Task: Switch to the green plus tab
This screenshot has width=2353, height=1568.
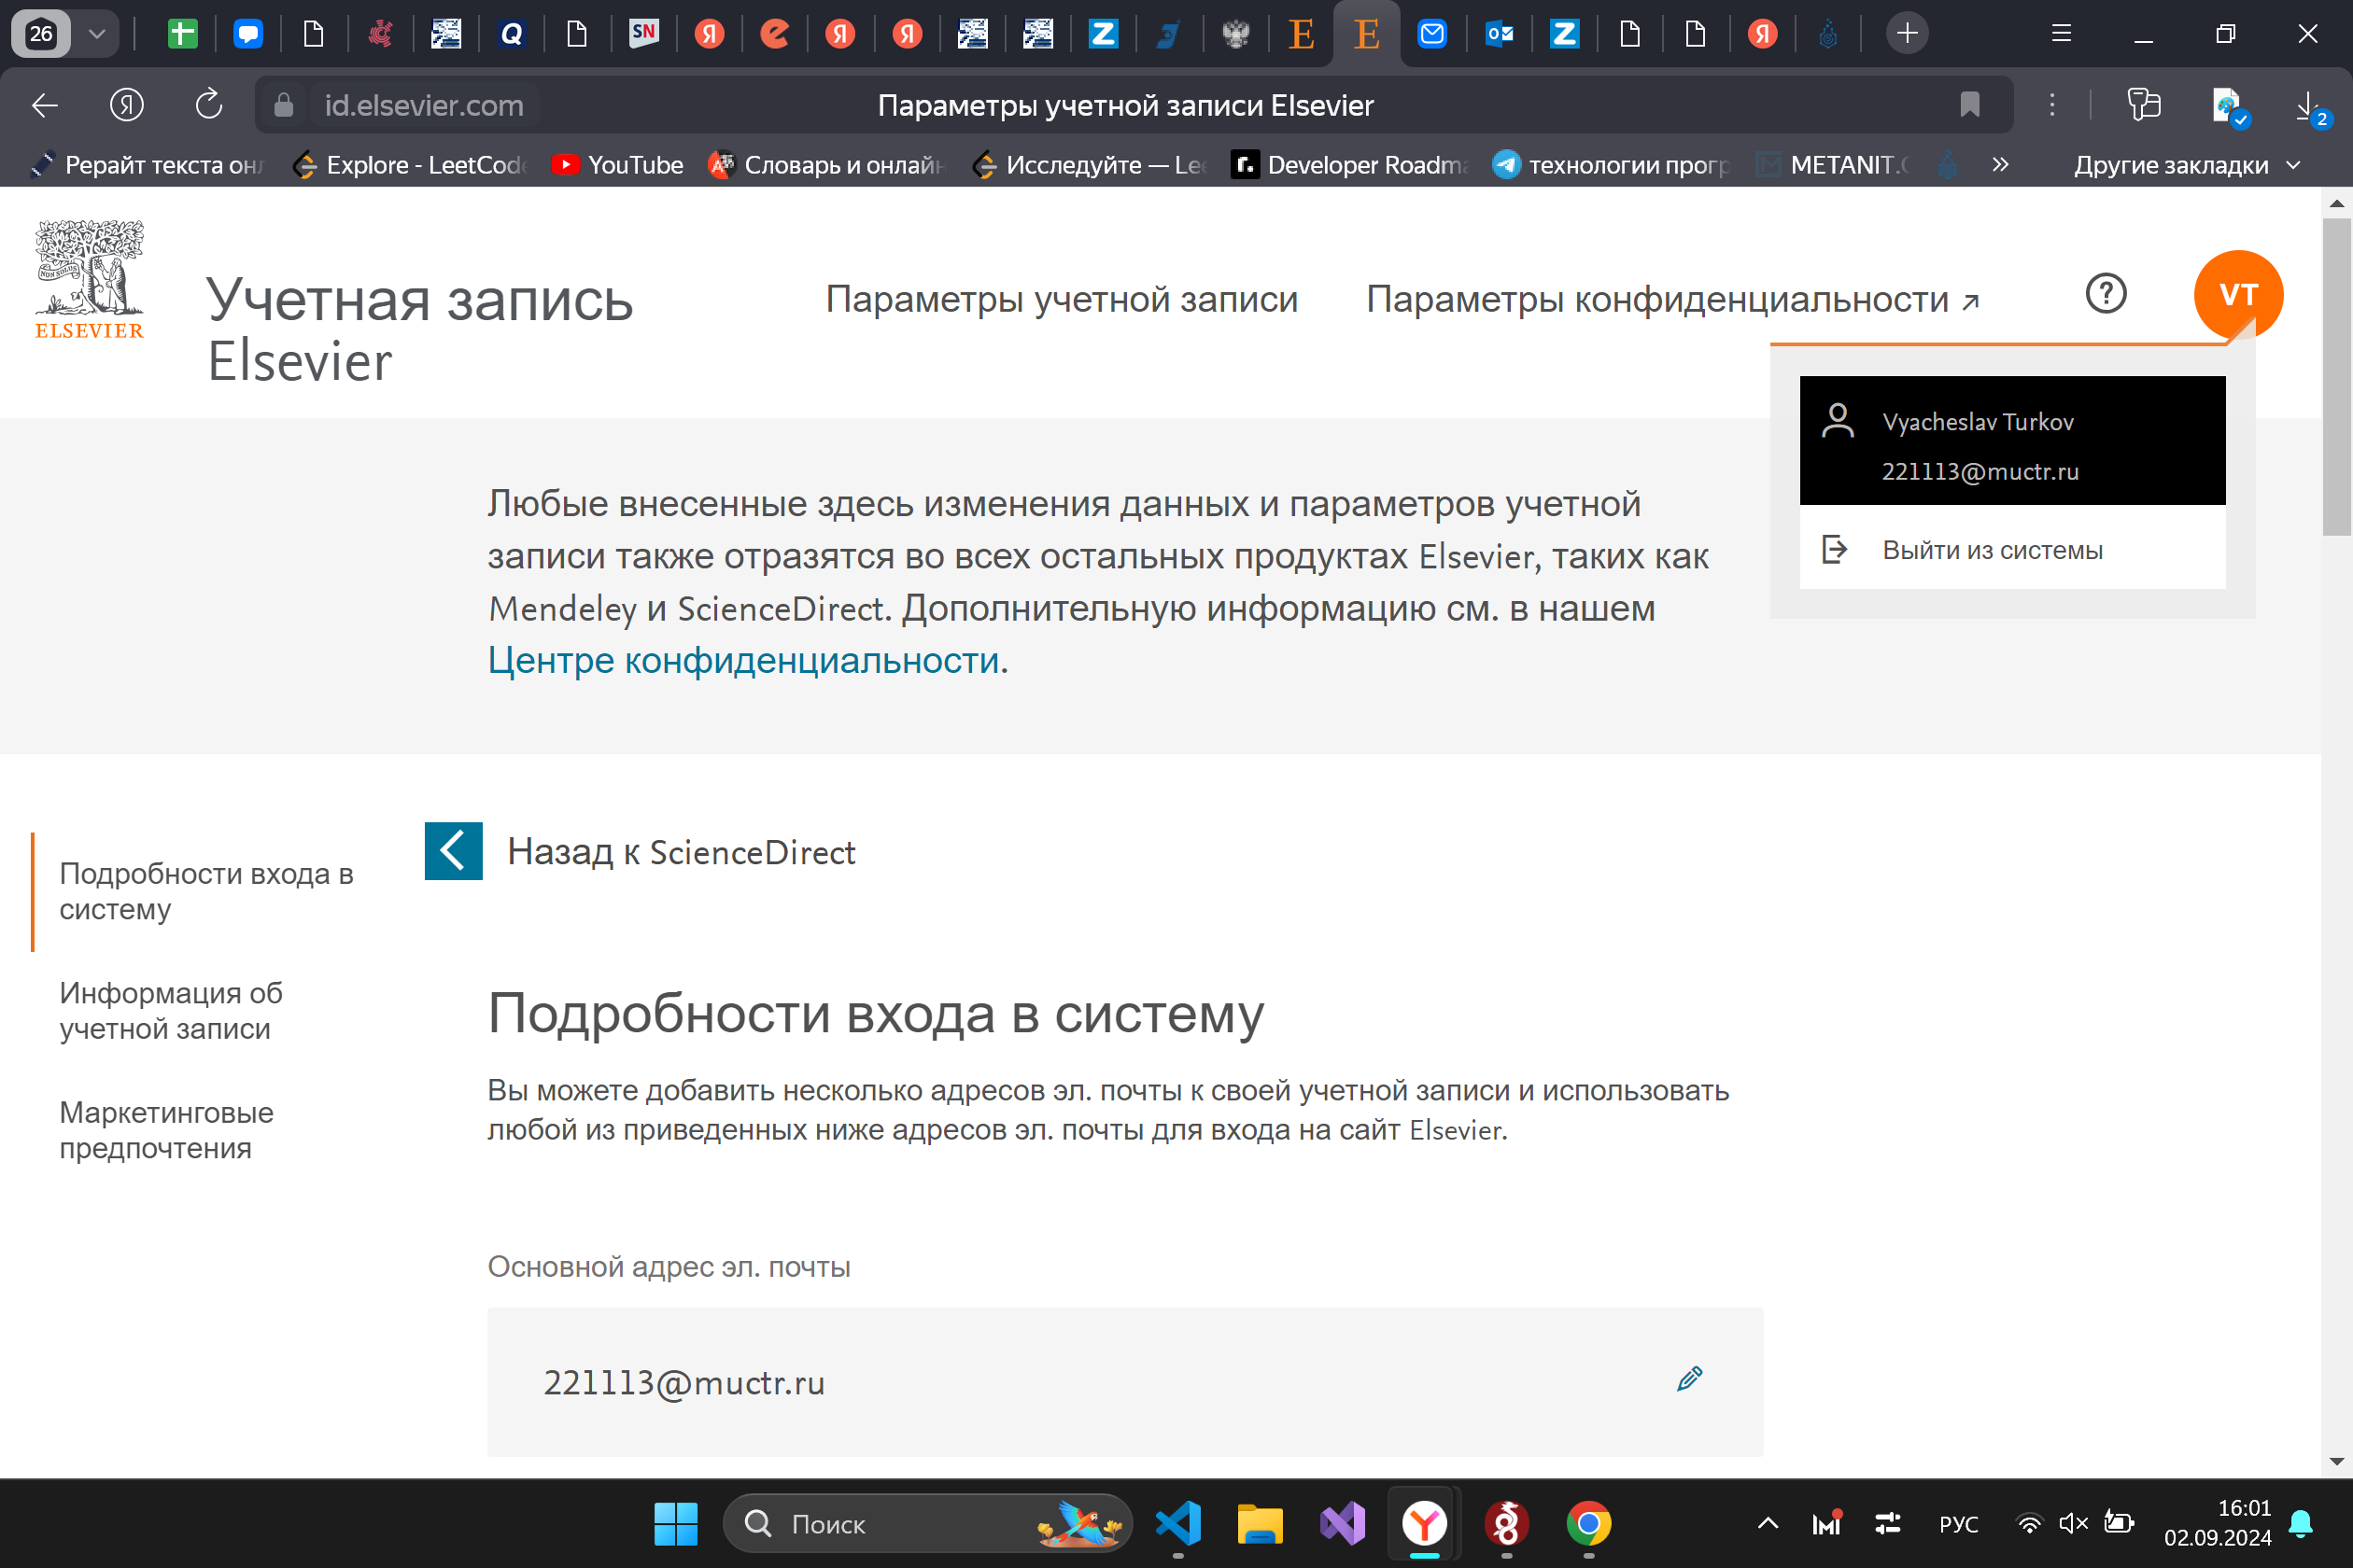Action: coord(181,34)
